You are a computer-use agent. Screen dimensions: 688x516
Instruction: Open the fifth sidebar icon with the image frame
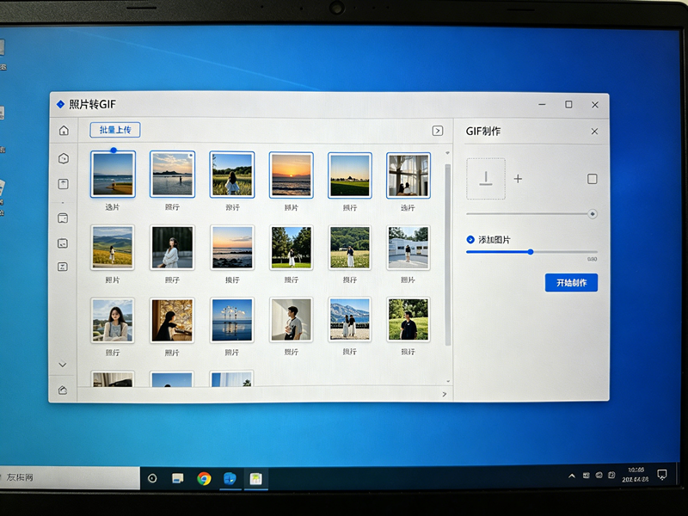tap(63, 243)
